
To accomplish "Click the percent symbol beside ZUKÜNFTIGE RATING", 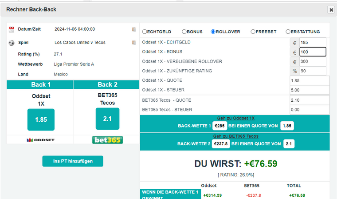I will tap(295, 71).
